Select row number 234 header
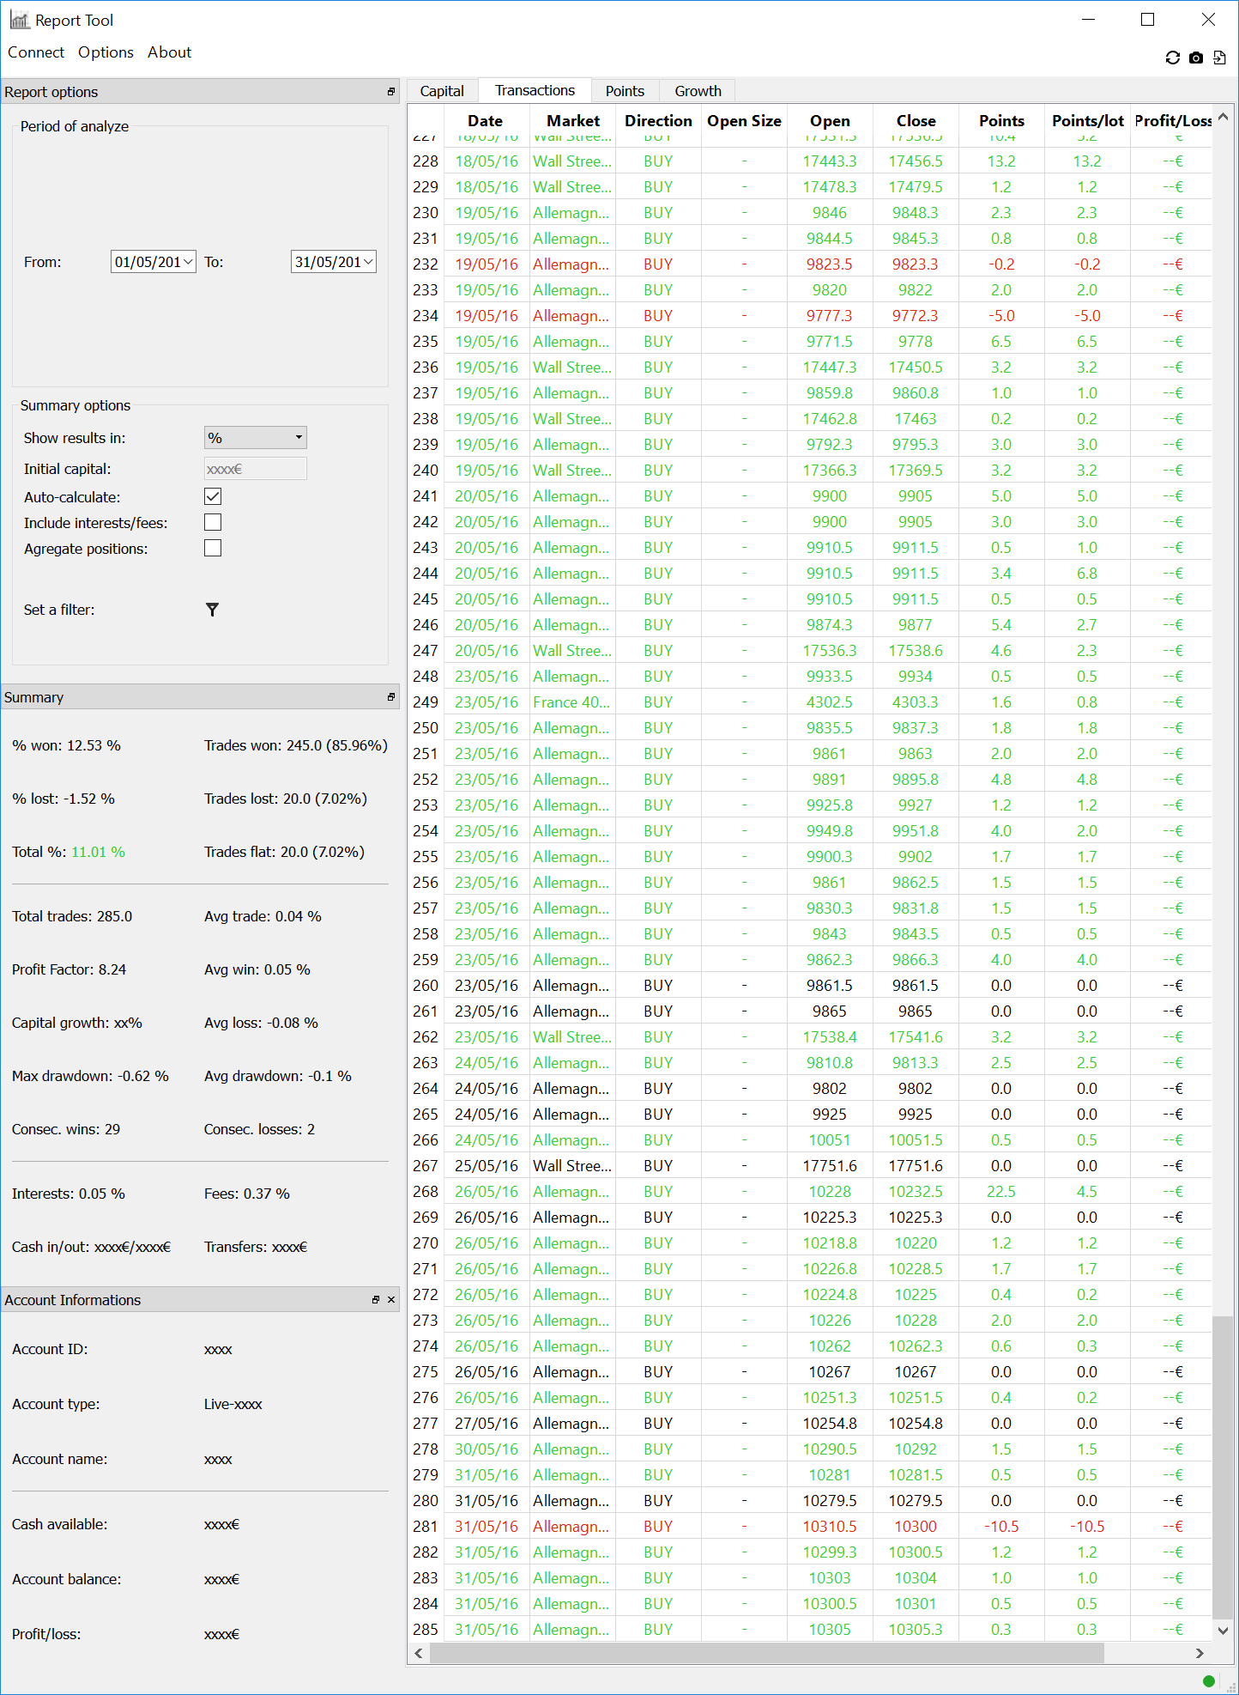 (x=426, y=316)
